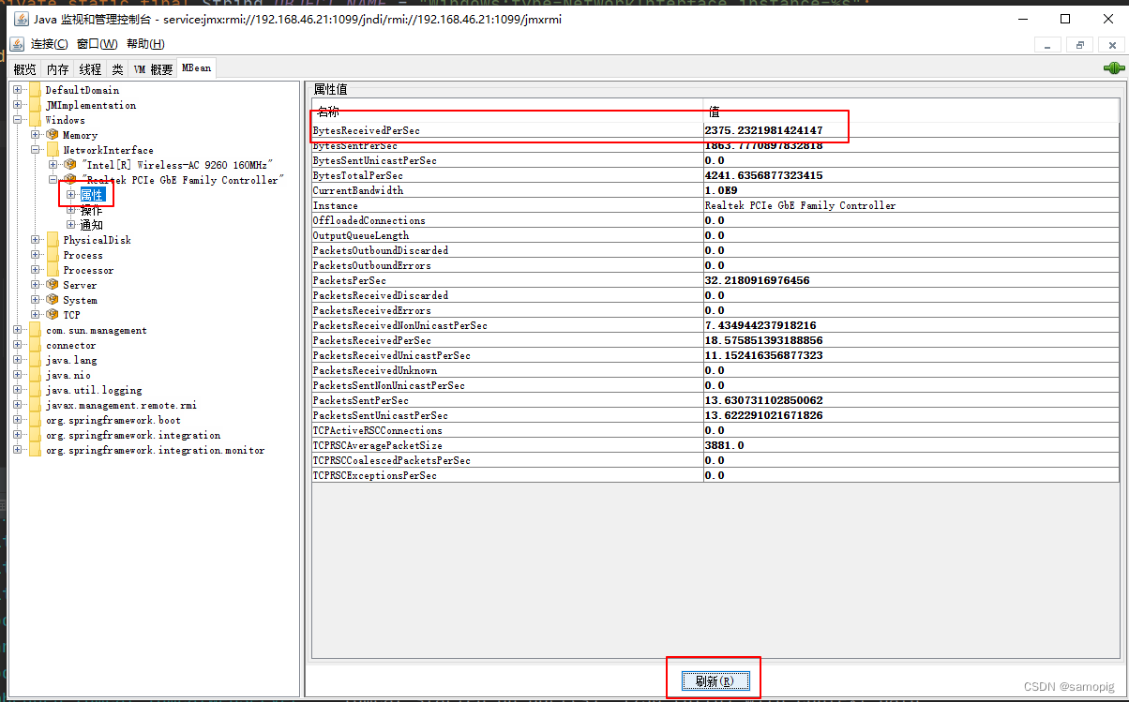Open the 帮助(H) menu

tap(144, 43)
